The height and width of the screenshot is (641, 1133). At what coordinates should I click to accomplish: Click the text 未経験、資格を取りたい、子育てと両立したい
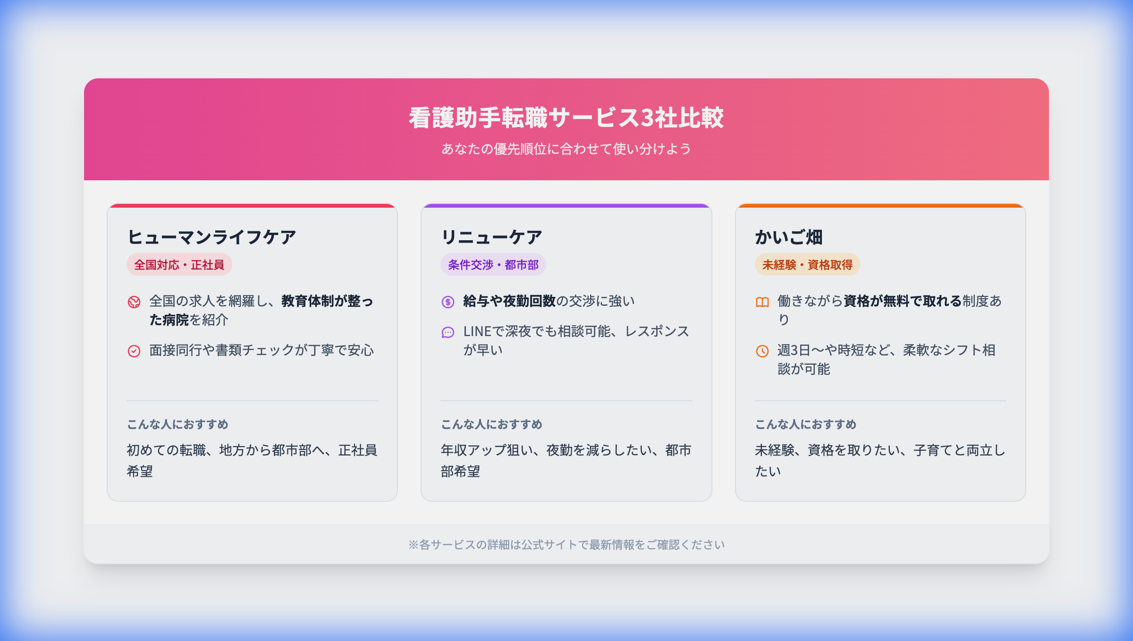pyautogui.click(x=880, y=461)
